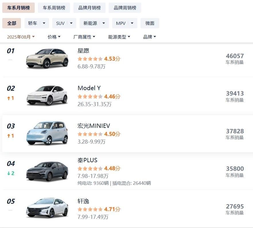Click rank number 02
The width and height of the screenshot is (253, 228).
11,88
